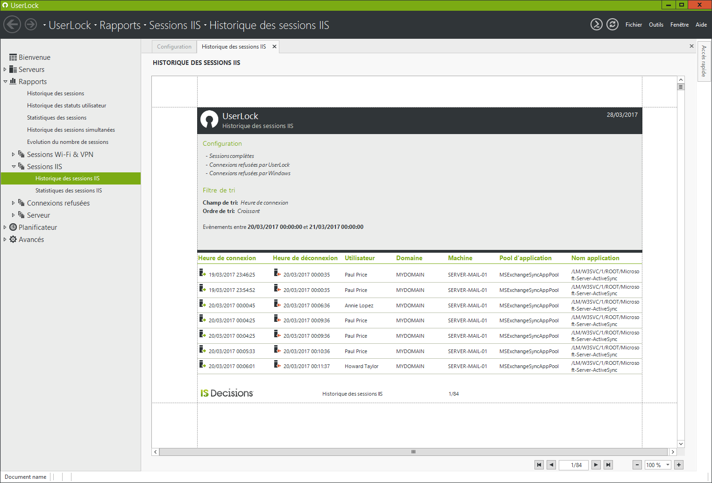
Task: Close the Historique des sessions IIS tab
Action: (x=275, y=47)
